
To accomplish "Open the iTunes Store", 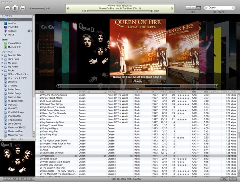I will [x=14, y=43].
